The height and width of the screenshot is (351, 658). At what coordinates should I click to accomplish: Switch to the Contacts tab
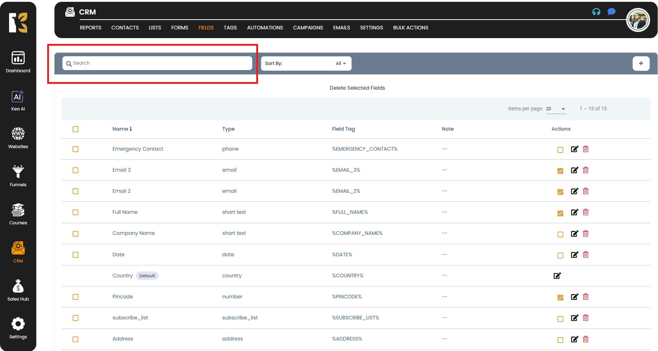point(125,28)
